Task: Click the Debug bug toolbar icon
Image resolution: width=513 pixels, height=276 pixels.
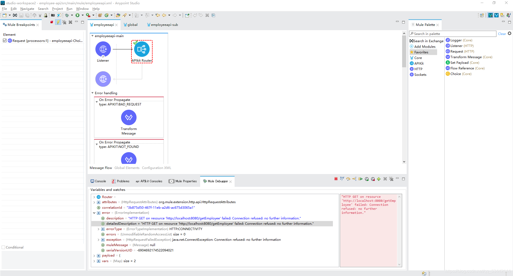Action: [67, 15]
